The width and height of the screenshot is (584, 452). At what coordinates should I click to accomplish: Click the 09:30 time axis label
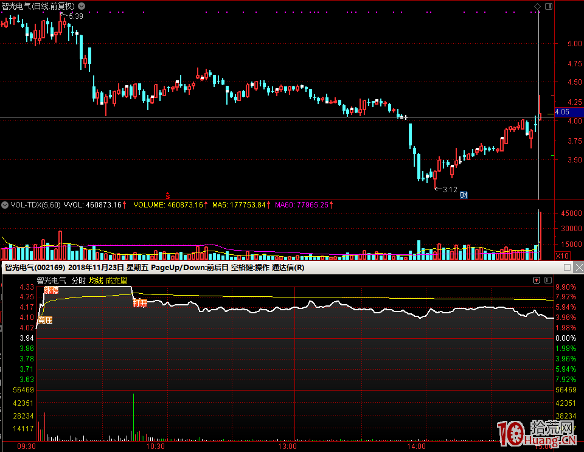pyautogui.click(x=27, y=446)
